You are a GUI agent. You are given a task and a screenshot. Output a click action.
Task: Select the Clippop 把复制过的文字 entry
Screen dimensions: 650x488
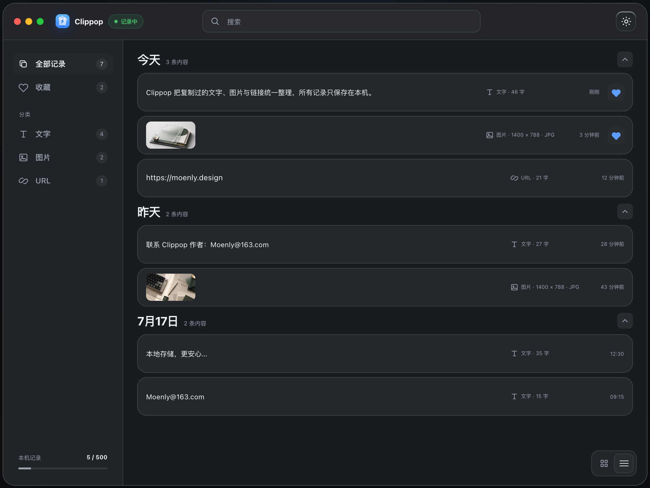[x=385, y=92]
